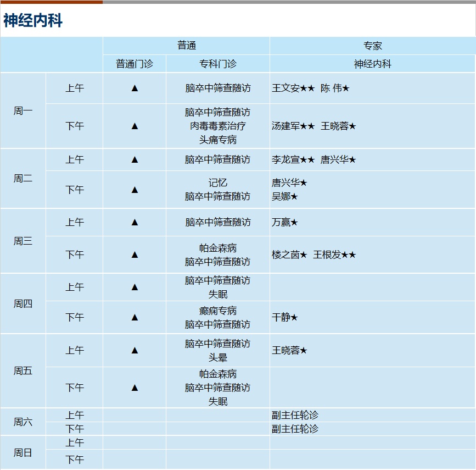Click the triangle marker for 周一 上午
The width and height of the screenshot is (476, 470).
135,88
